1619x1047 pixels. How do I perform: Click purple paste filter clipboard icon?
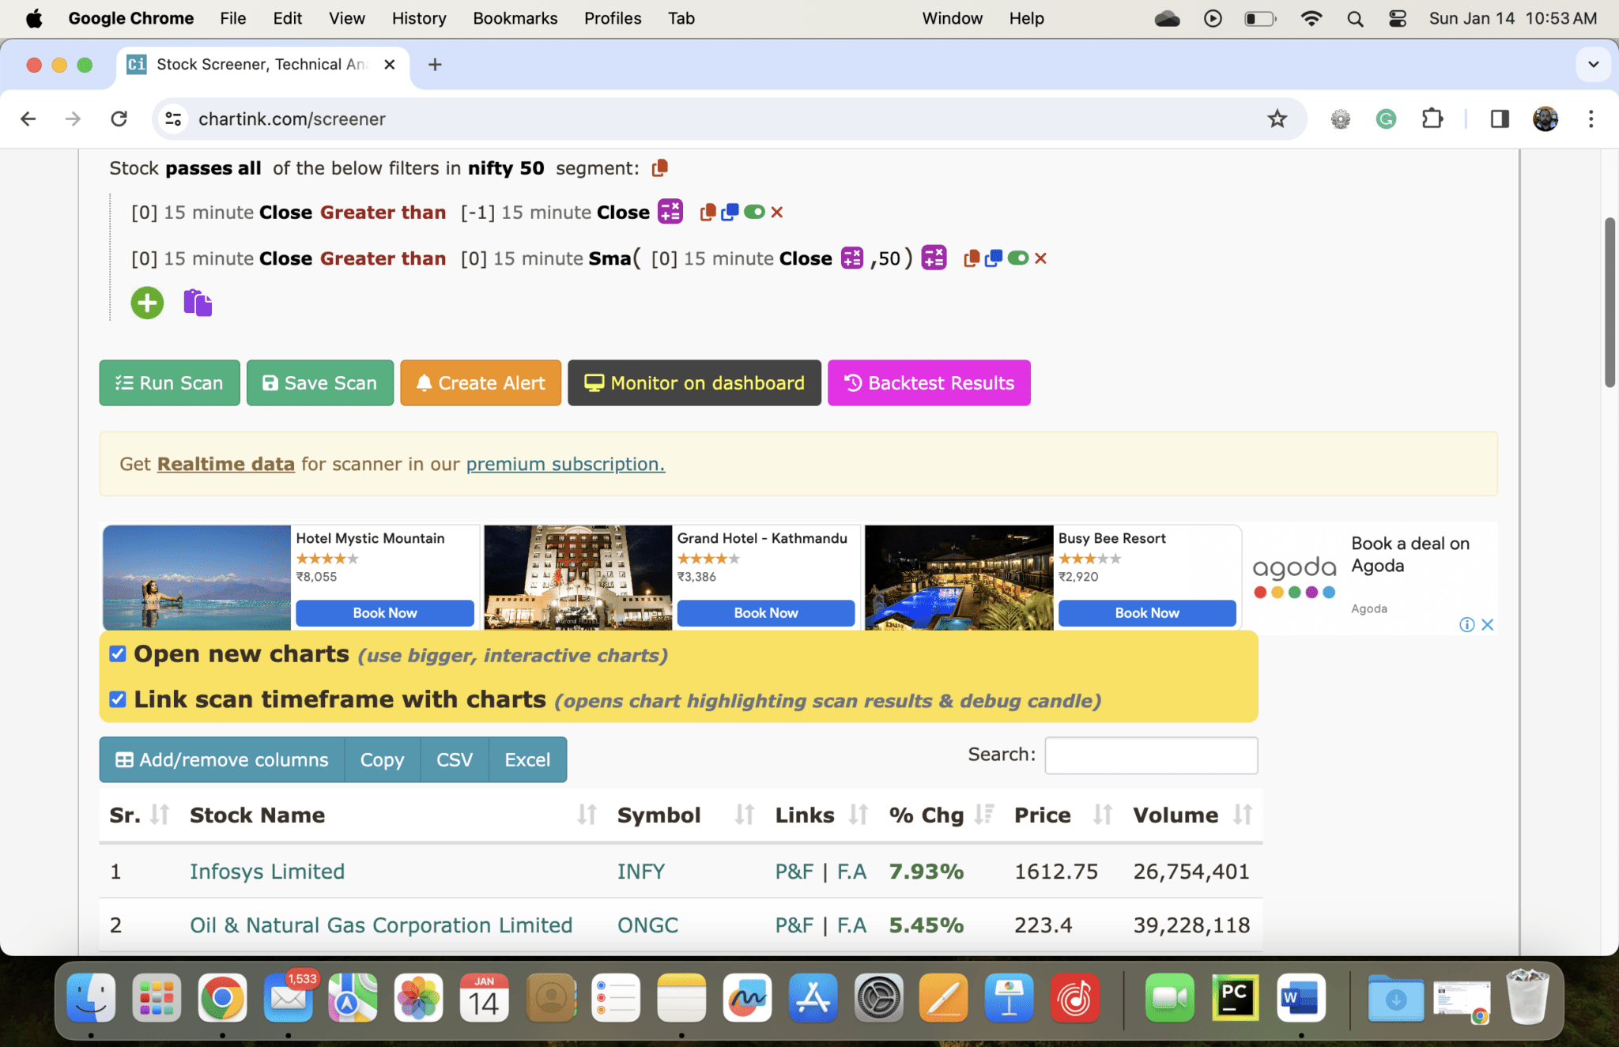pos(198,303)
